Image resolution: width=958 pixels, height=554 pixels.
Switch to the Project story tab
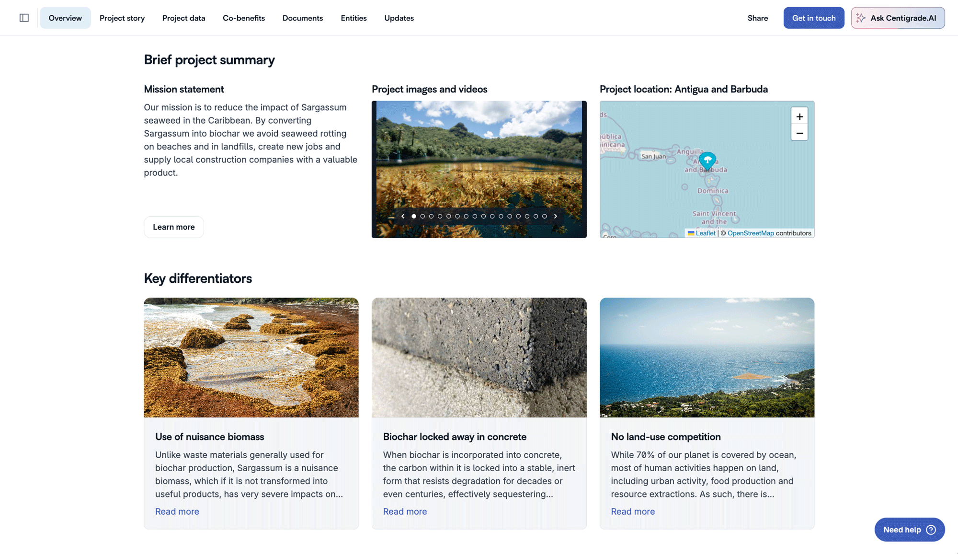click(x=122, y=18)
